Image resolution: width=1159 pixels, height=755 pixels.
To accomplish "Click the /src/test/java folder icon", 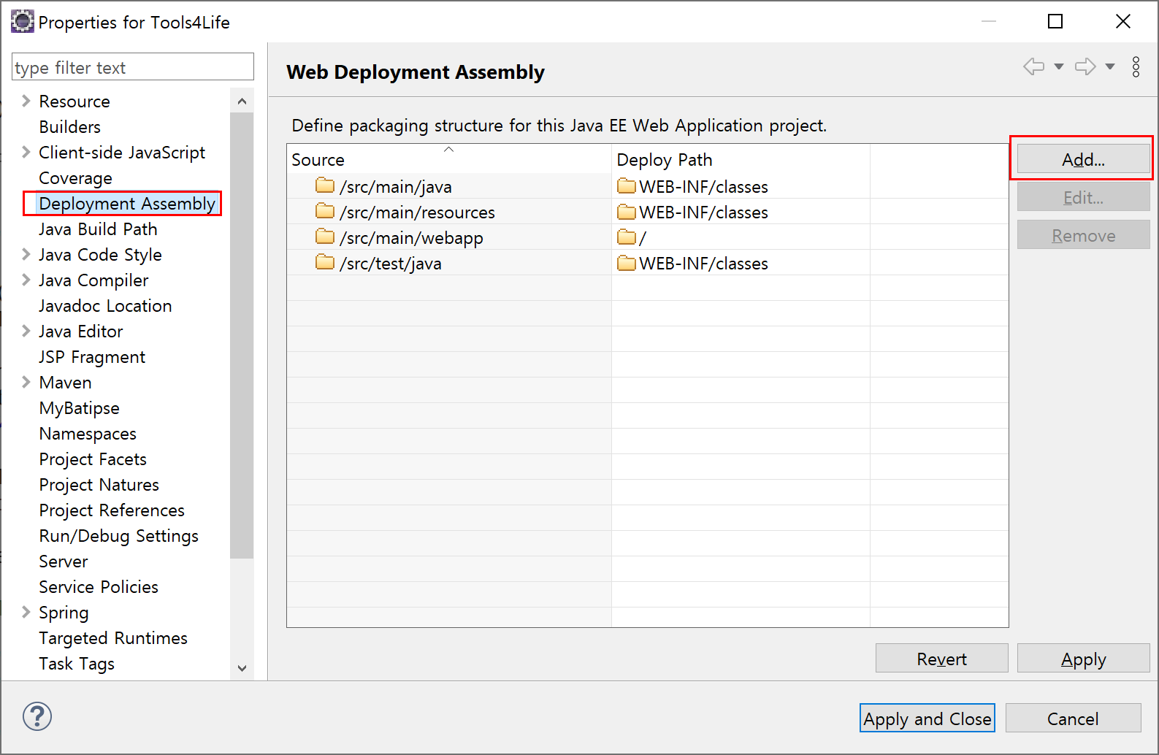I will (x=325, y=262).
